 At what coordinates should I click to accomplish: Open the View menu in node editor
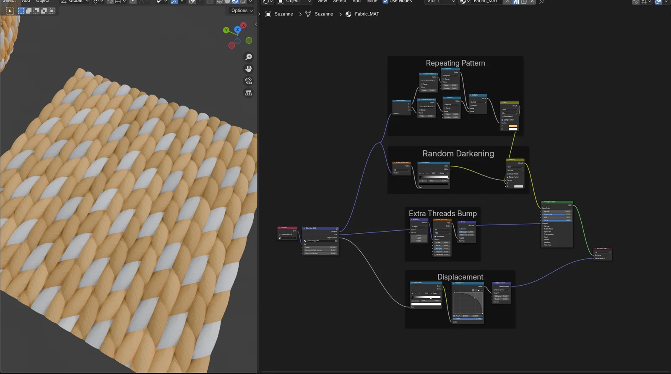322,1
